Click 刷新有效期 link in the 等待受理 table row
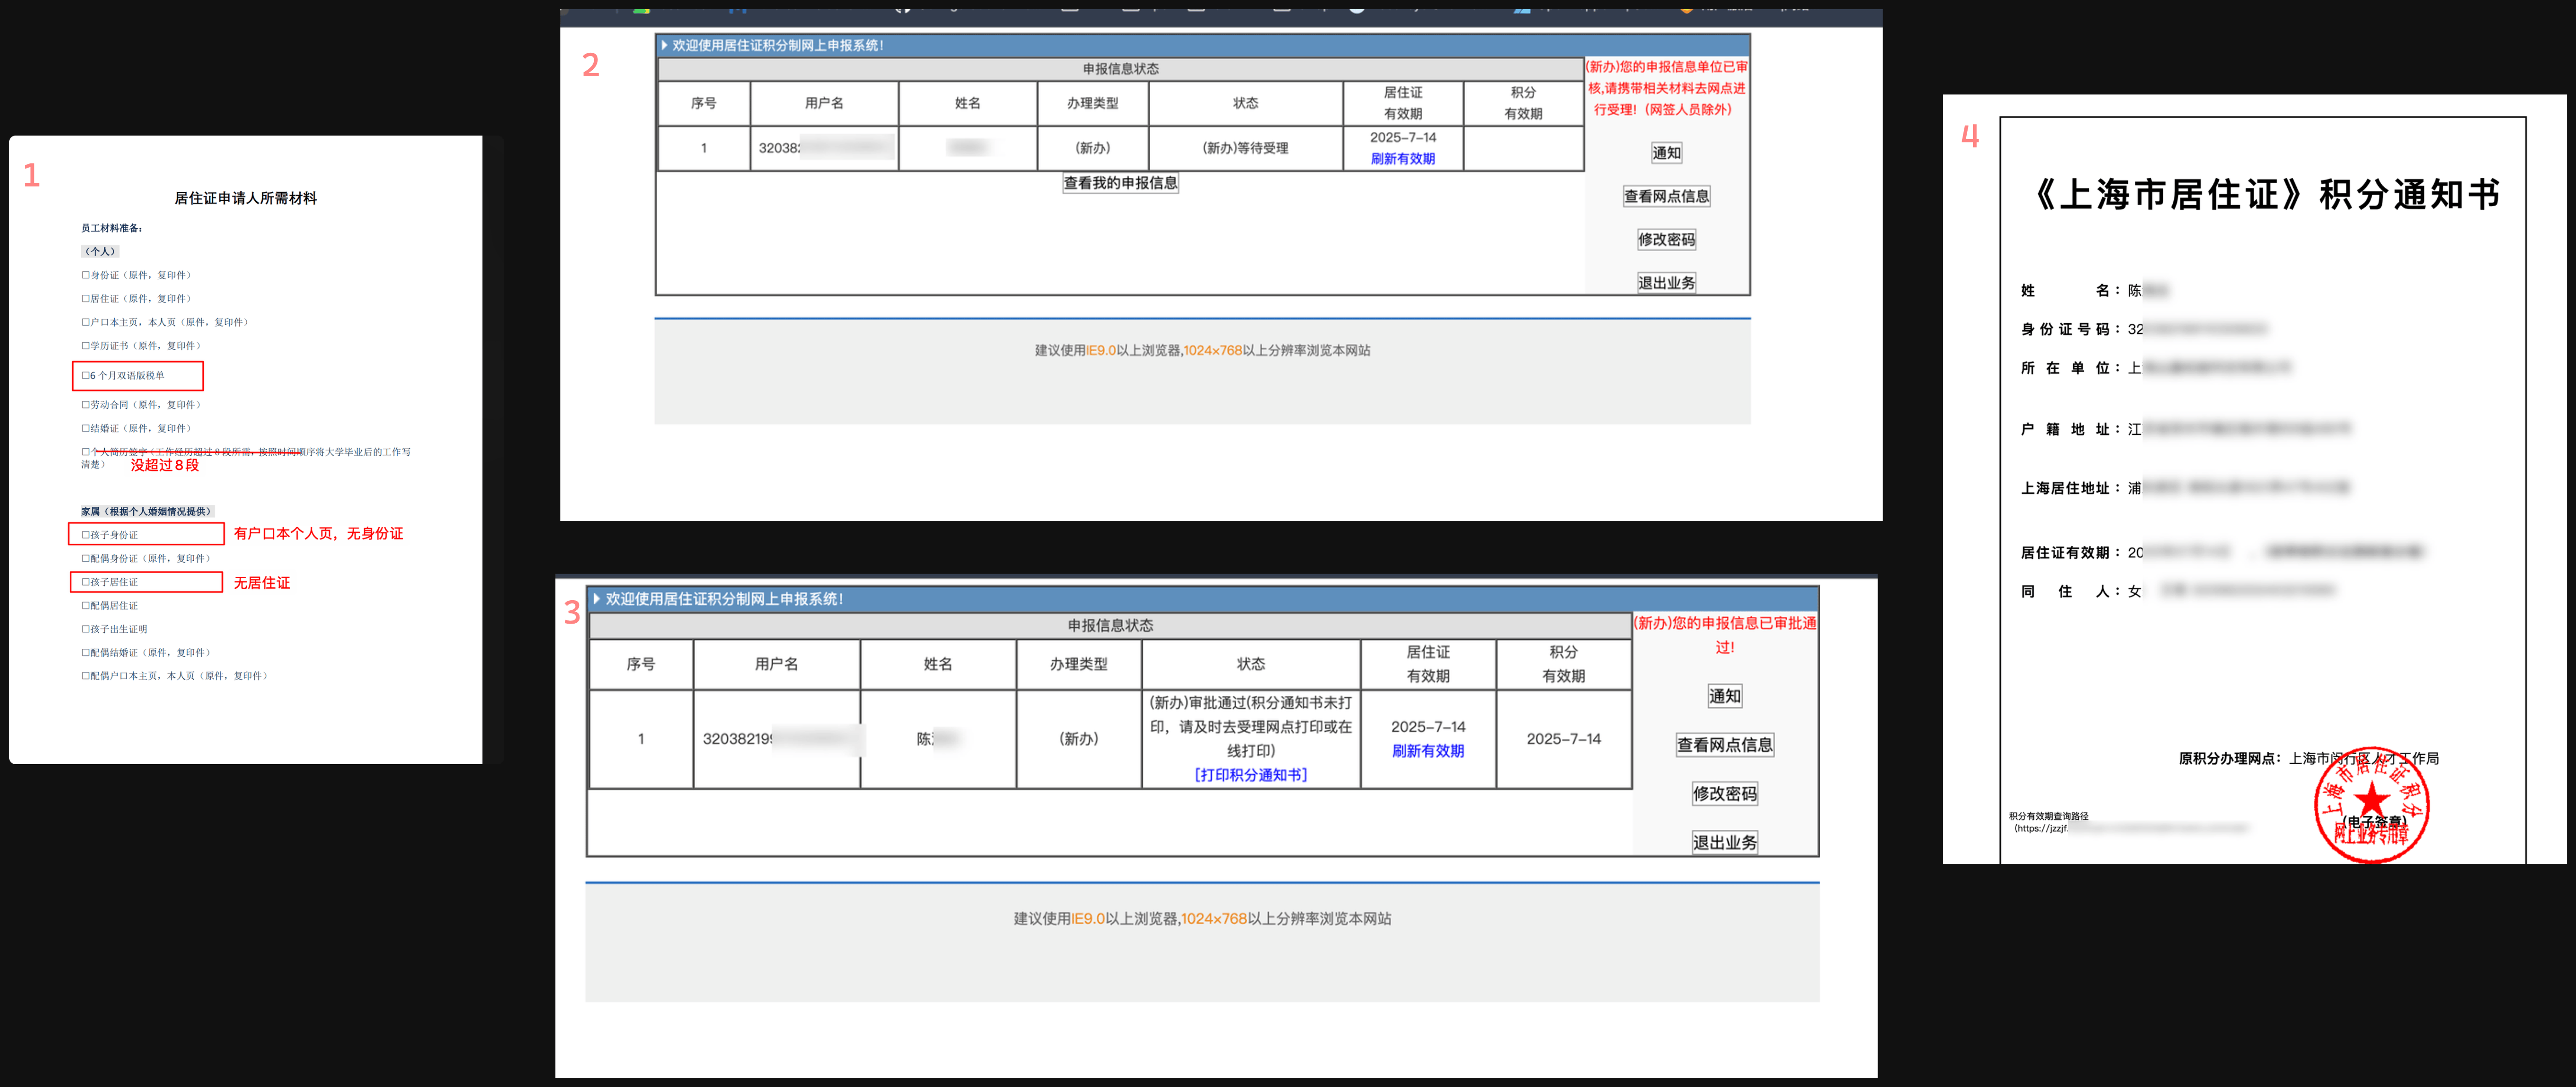The height and width of the screenshot is (1087, 2576). 1402,159
